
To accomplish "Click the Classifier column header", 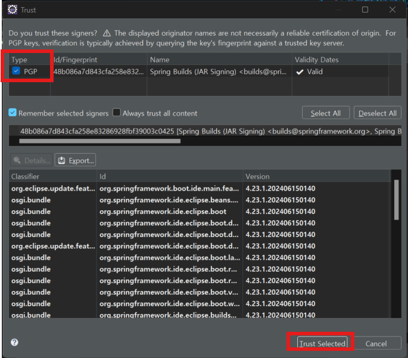I will tap(53, 176).
